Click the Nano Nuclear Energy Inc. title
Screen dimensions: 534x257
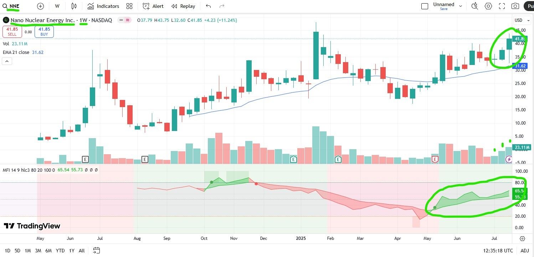[x=42, y=20]
